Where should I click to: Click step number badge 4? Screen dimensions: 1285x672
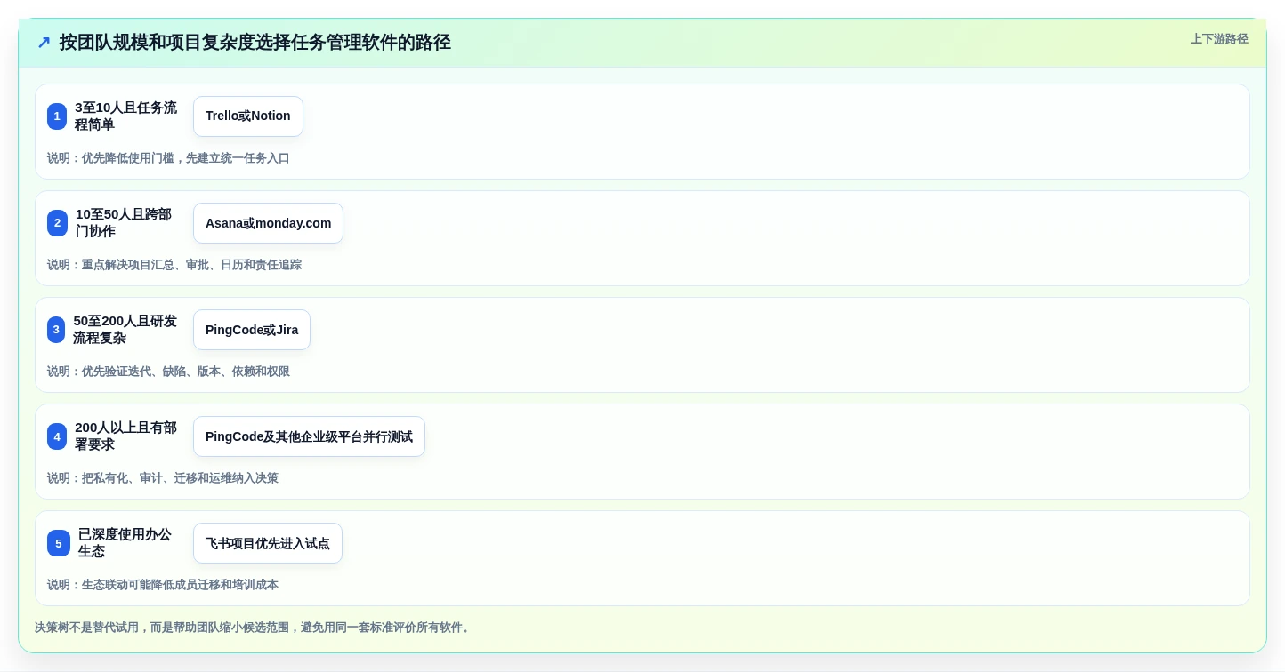tap(57, 436)
